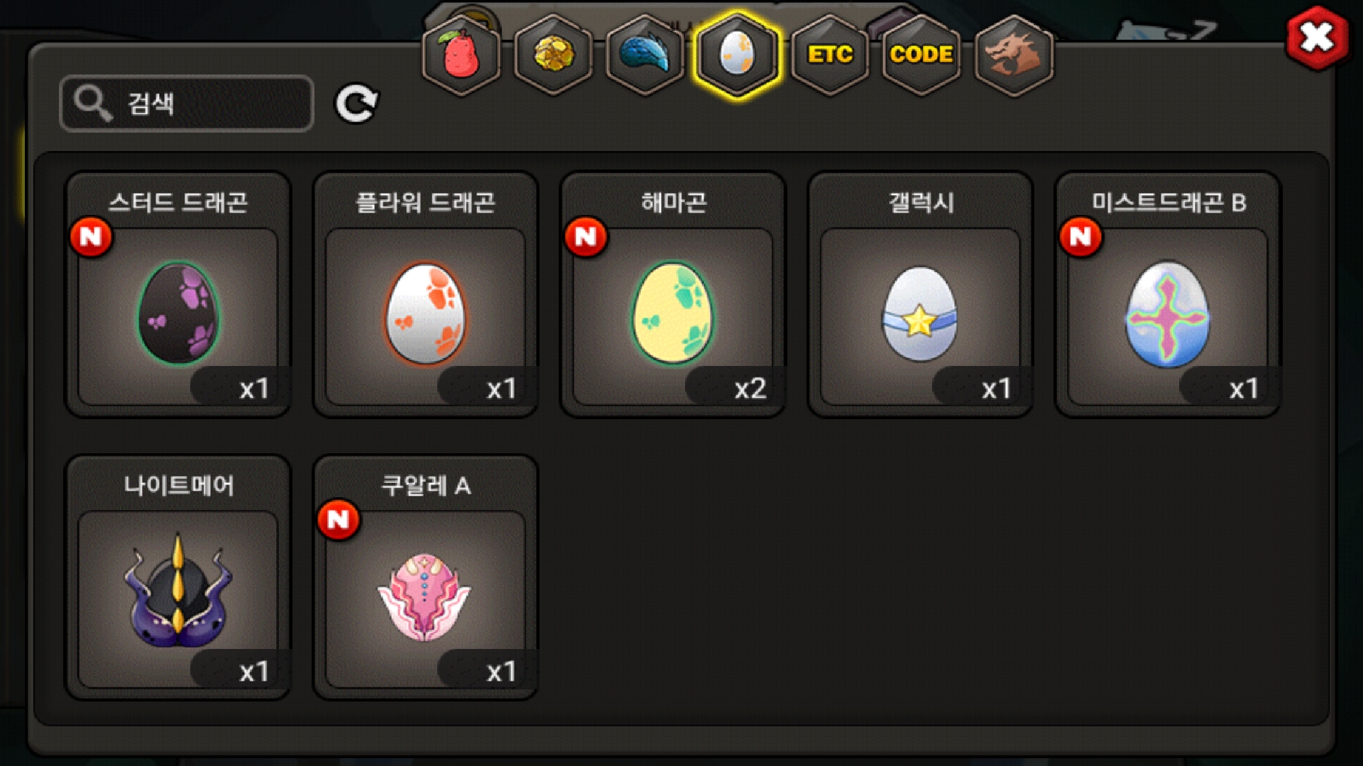Click the N badge on 쿠알레 A
This screenshot has height=766, width=1363.
[x=339, y=520]
